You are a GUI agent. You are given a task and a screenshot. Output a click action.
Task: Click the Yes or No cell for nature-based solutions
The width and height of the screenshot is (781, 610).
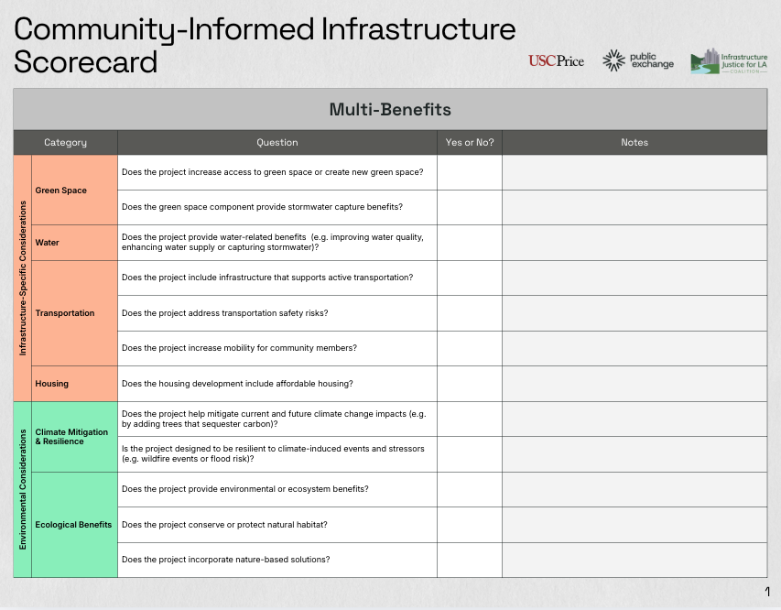click(x=469, y=560)
